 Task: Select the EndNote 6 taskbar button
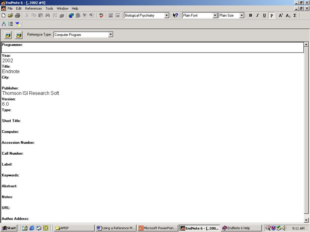pyautogui.click(x=200, y=228)
